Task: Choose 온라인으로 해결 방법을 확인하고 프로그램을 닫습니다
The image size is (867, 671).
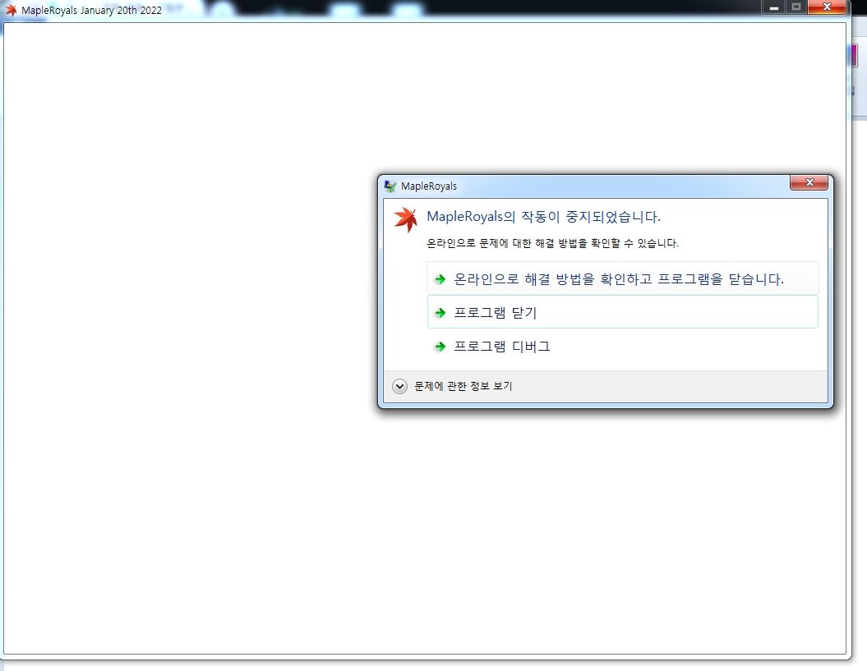Action: tap(619, 279)
